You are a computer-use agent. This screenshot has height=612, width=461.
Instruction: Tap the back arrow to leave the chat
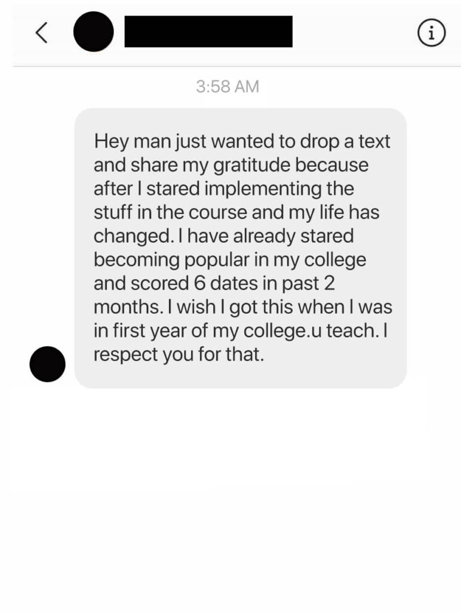[x=42, y=33]
